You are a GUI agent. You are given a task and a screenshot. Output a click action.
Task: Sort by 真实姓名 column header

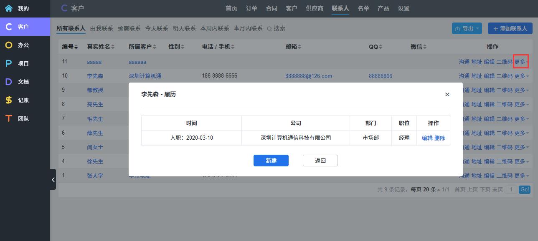pyautogui.click(x=101, y=47)
